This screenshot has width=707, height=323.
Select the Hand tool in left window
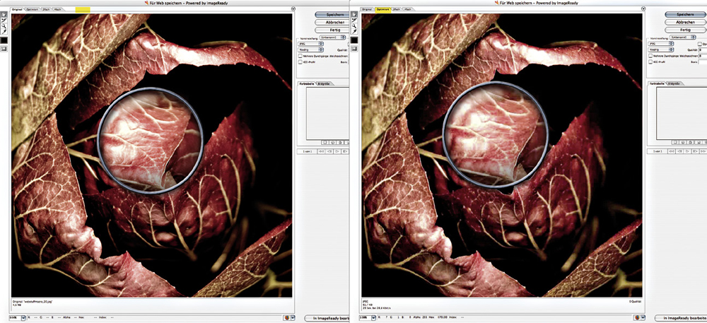[4, 12]
